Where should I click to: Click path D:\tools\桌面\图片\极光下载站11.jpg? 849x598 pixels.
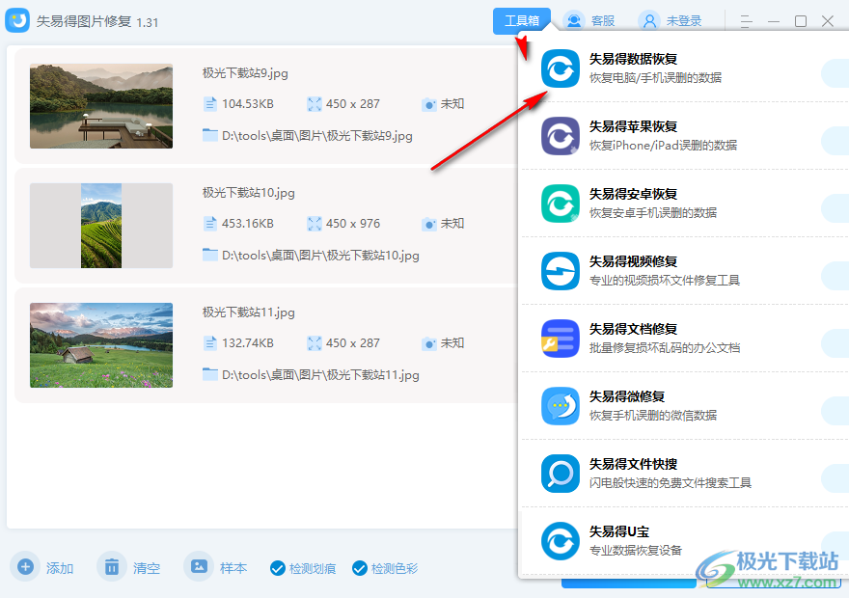point(320,375)
